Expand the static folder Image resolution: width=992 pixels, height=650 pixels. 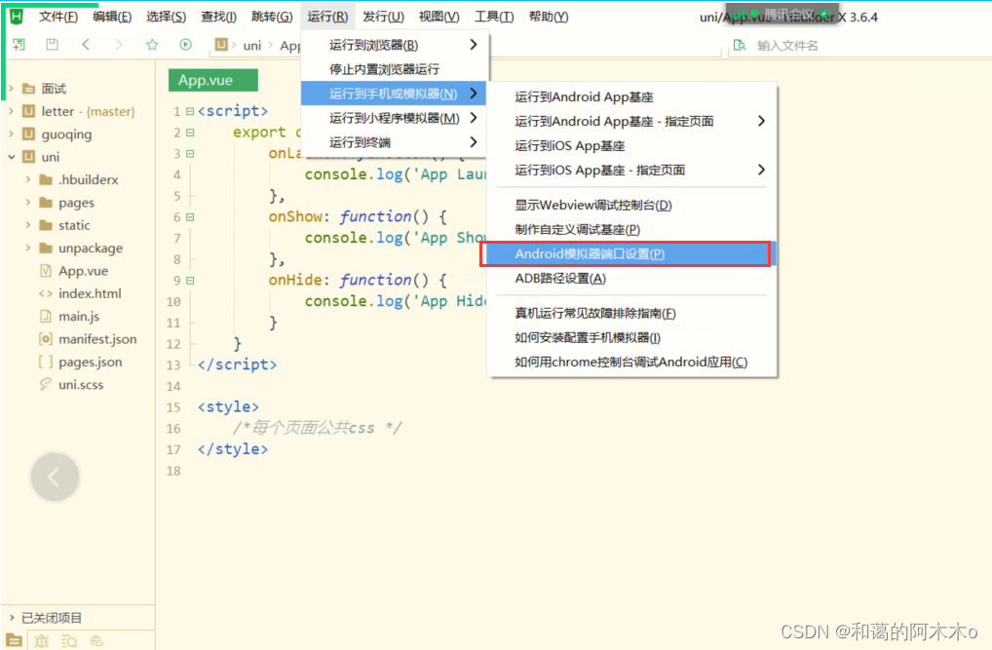[28, 225]
